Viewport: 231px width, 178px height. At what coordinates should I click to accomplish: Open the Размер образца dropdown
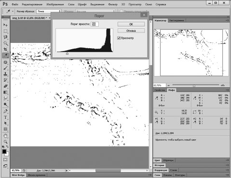point(49,12)
